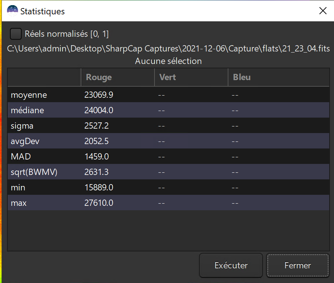Select the Rouge column header
The height and width of the screenshot is (283, 334).
(118, 77)
